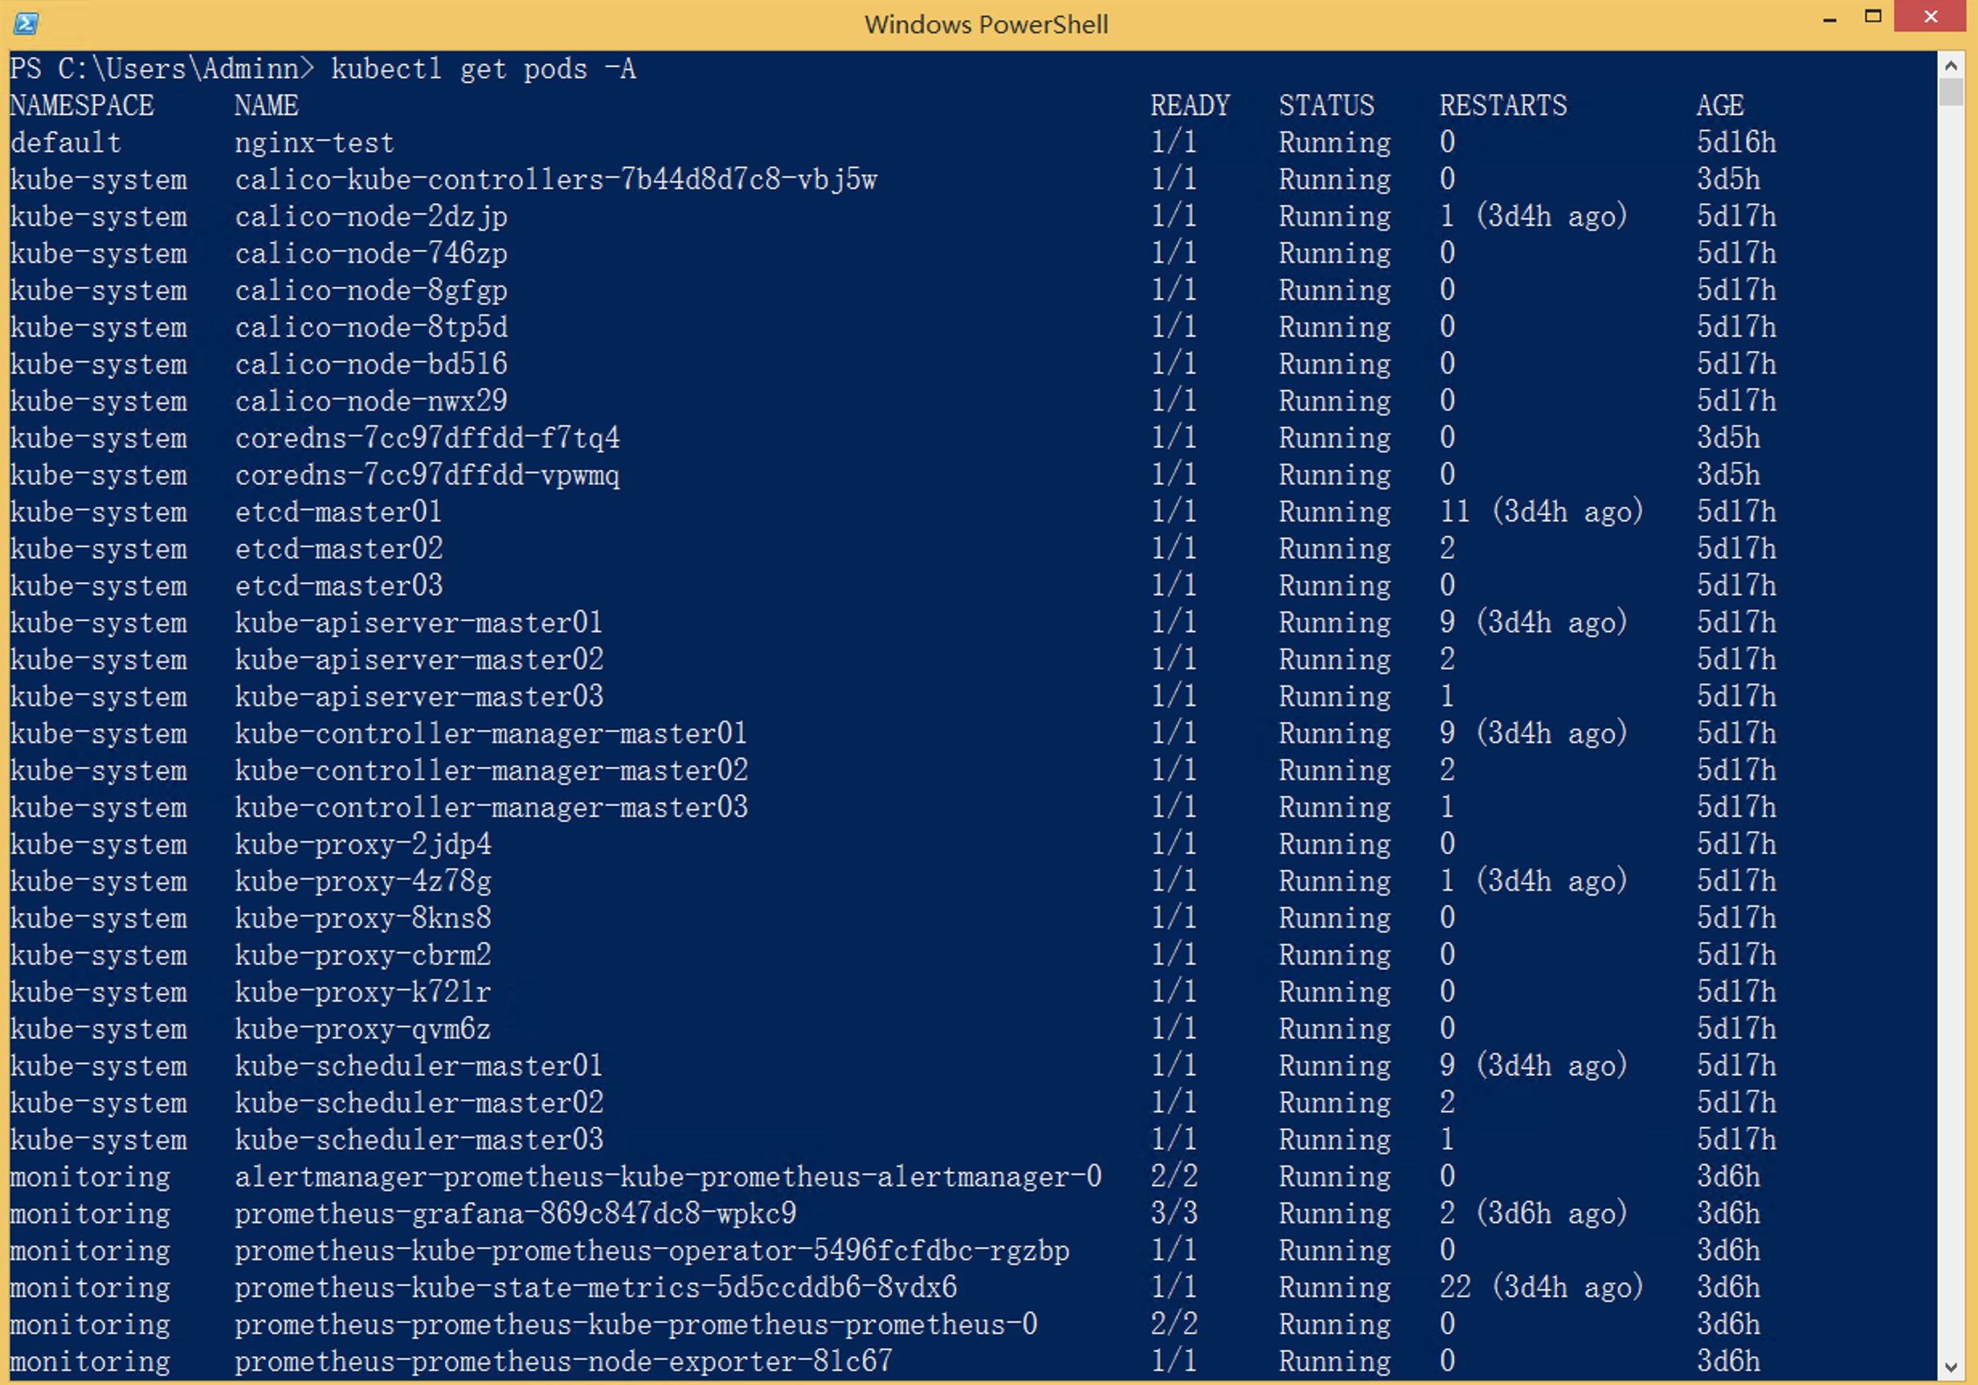Select the calico-node-746zp pod name
This screenshot has width=1978, height=1385.
tap(371, 253)
